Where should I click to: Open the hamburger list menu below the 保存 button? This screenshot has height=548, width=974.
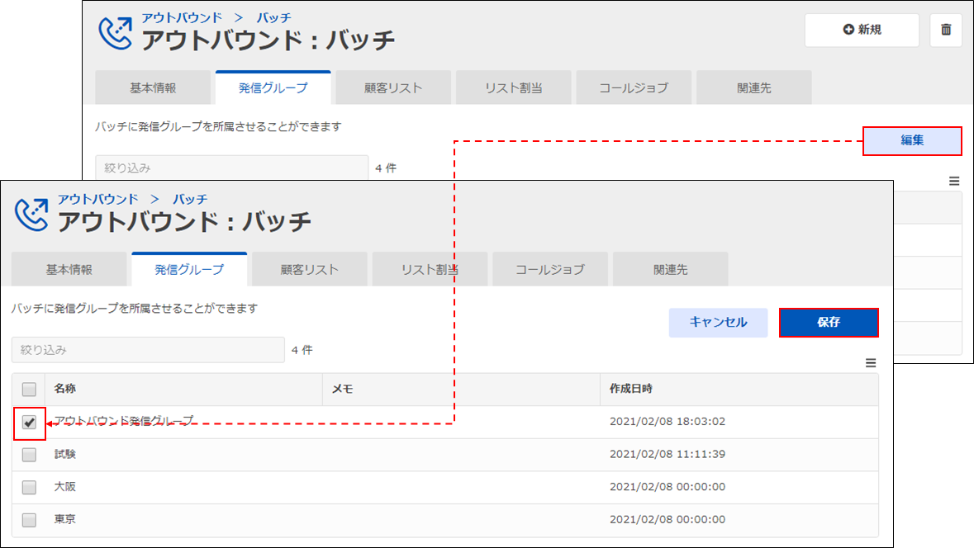click(x=870, y=363)
